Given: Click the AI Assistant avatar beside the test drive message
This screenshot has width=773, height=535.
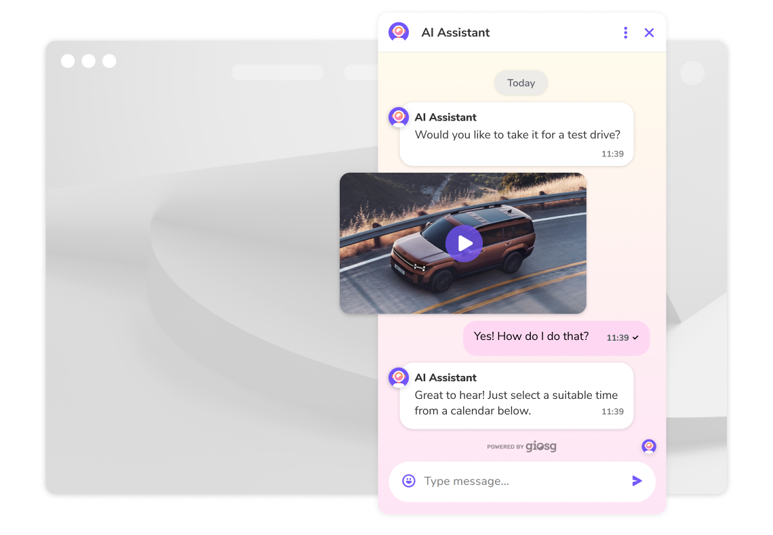Looking at the screenshot, I should pyautogui.click(x=399, y=116).
